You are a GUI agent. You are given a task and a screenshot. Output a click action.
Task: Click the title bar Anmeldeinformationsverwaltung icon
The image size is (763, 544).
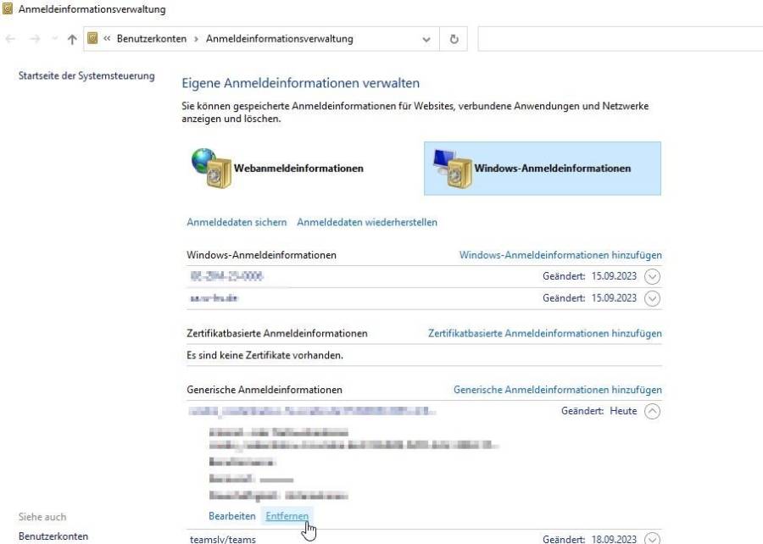tap(8, 8)
